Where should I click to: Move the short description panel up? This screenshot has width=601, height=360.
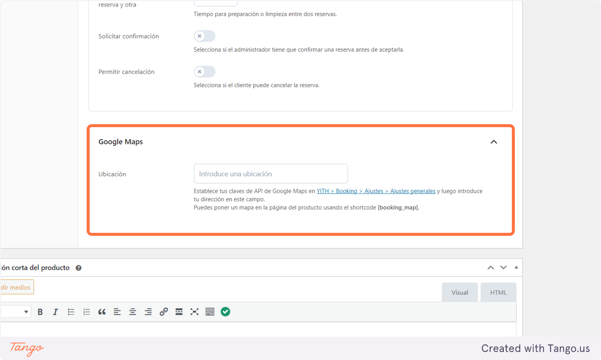(491, 267)
